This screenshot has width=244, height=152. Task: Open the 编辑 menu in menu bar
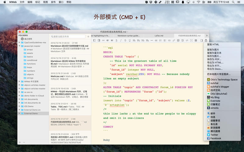coord(30,2)
